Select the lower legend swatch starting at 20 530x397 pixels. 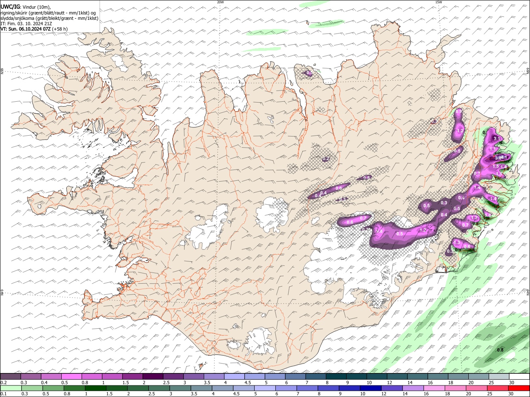click(477, 388)
